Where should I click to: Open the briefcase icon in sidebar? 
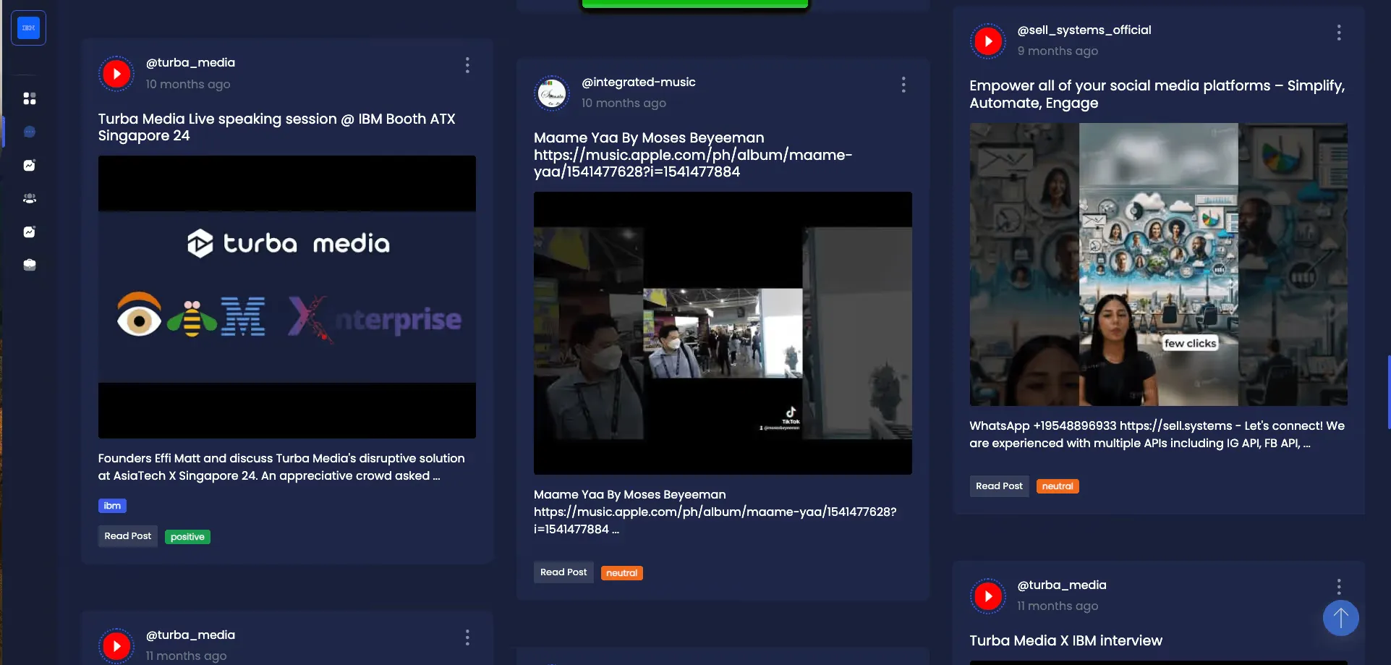click(30, 265)
